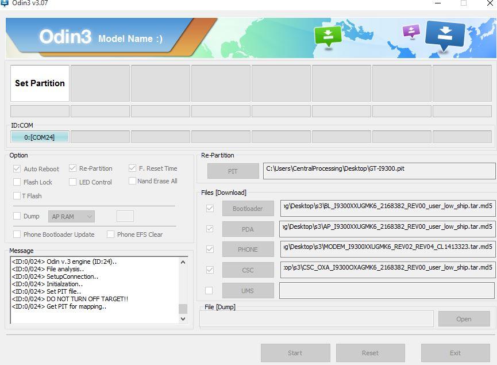This screenshot has width=497, height=365.
Task: Click the File [Dump] path field
Action: [317, 319]
